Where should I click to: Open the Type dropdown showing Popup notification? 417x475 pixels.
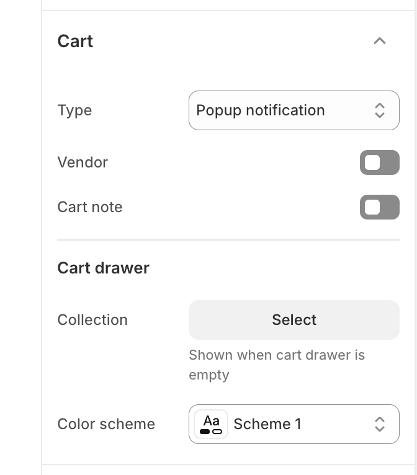pos(294,110)
